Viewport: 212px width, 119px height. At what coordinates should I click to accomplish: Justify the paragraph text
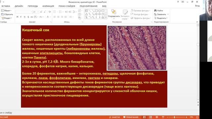[66, 17]
